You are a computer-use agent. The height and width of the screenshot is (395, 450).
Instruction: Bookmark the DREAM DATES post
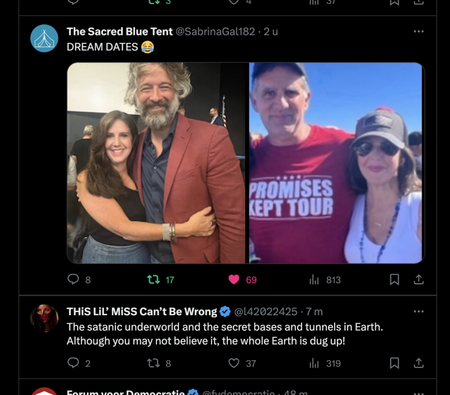click(394, 279)
